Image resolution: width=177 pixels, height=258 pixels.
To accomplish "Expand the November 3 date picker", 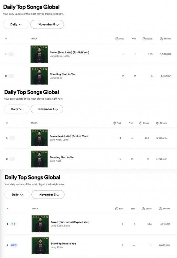I will [48, 195].
